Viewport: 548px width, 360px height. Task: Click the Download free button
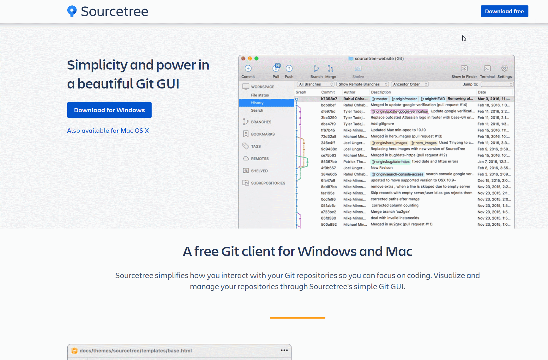click(504, 11)
